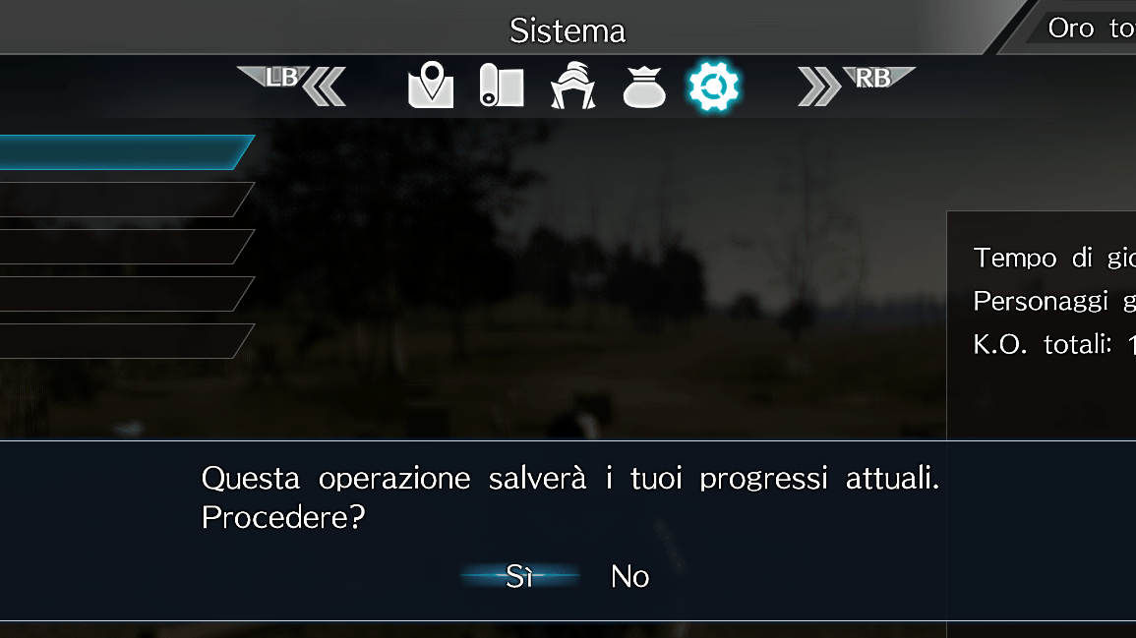The width and height of the screenshot is (1136, 638).
Task: Click the RB shoulder button icon
Action: click(x=877, y=77)
